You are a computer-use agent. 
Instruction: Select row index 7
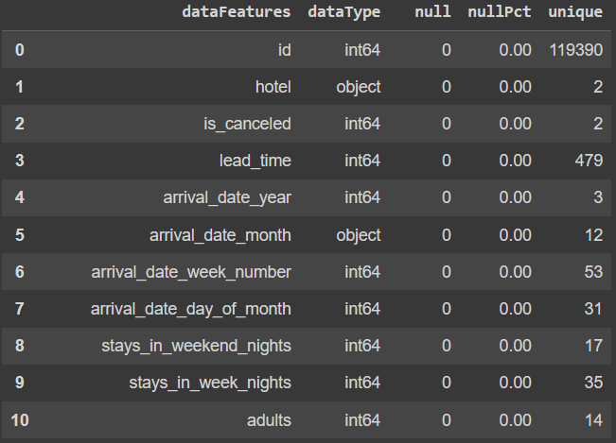(x=20, y=309)
